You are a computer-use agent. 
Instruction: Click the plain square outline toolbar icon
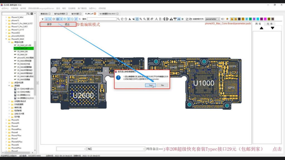click(54, 19)
